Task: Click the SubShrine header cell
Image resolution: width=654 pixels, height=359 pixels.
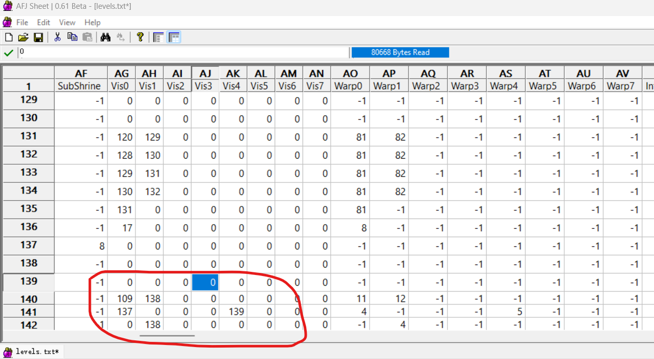Action: pos(81,86)
